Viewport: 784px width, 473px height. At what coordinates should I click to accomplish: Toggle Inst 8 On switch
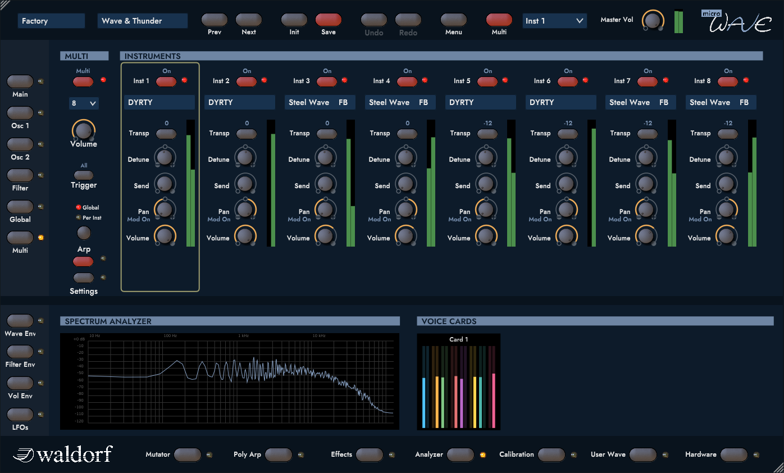[x=728, y=81]
